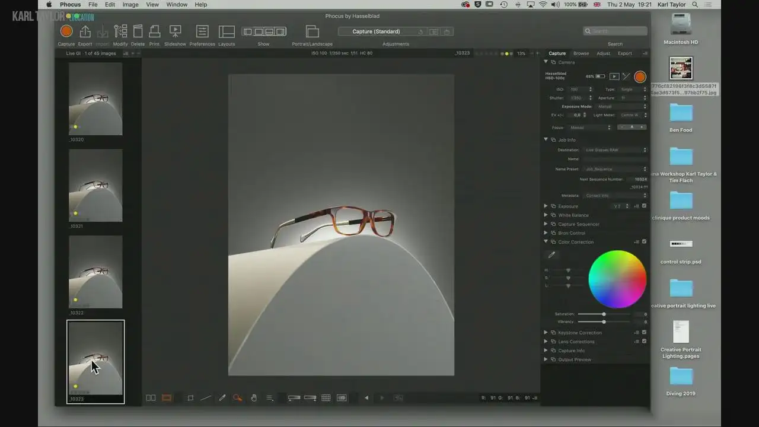Click the live view play icon in the Camera panel
The image size is (759, 427).
click(614, 77)
